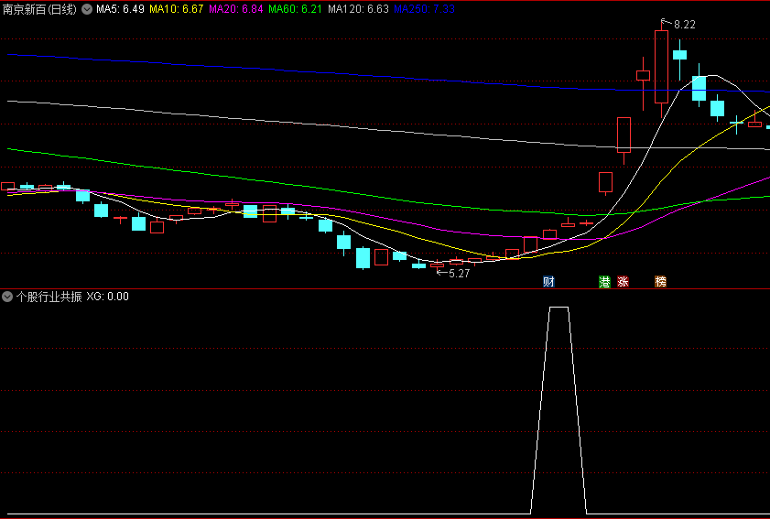Viewport: 770px width, 519px height.
Task: Click the MA5: 6.49 label
Action: (x=120, y=9)
